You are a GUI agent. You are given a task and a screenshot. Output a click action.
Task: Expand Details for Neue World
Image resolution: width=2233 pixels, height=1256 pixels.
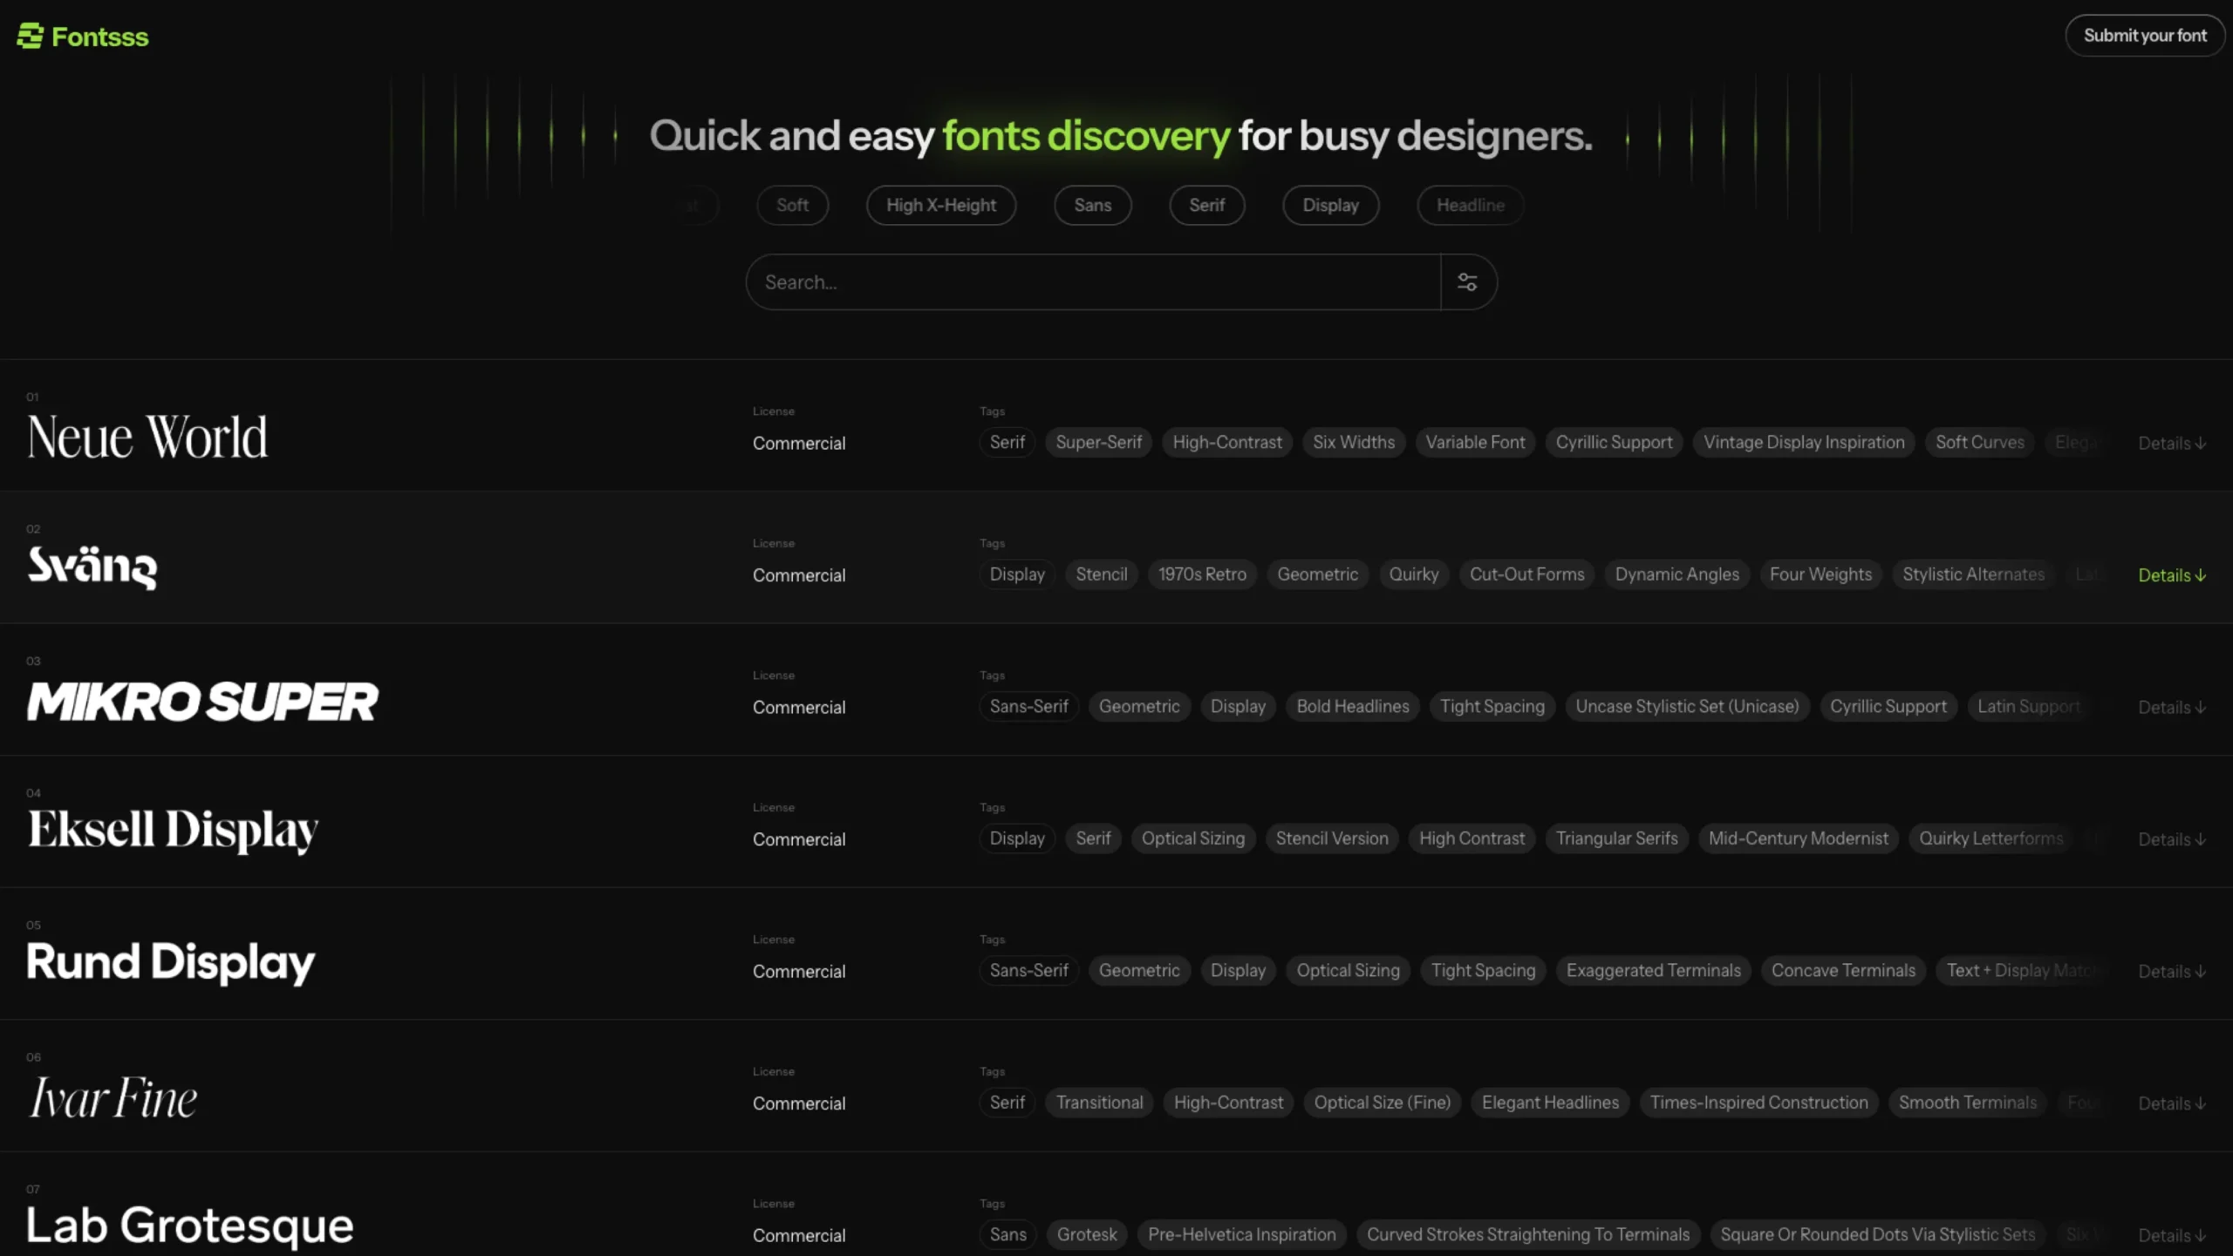2171,444
